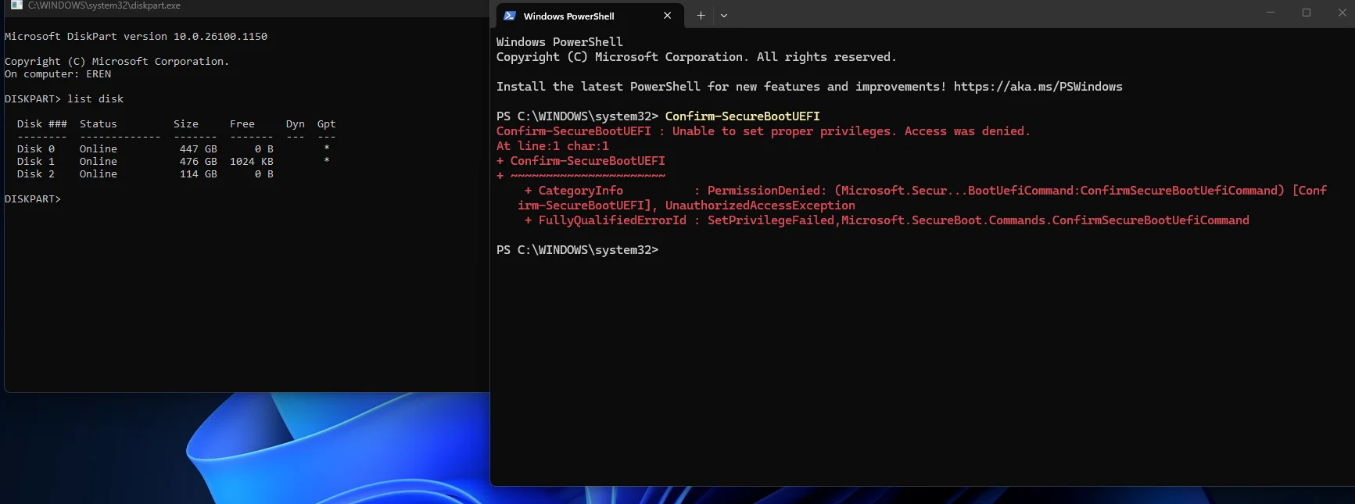
Task: Click the 'list disk' command text
Action: tap(95, 99)
